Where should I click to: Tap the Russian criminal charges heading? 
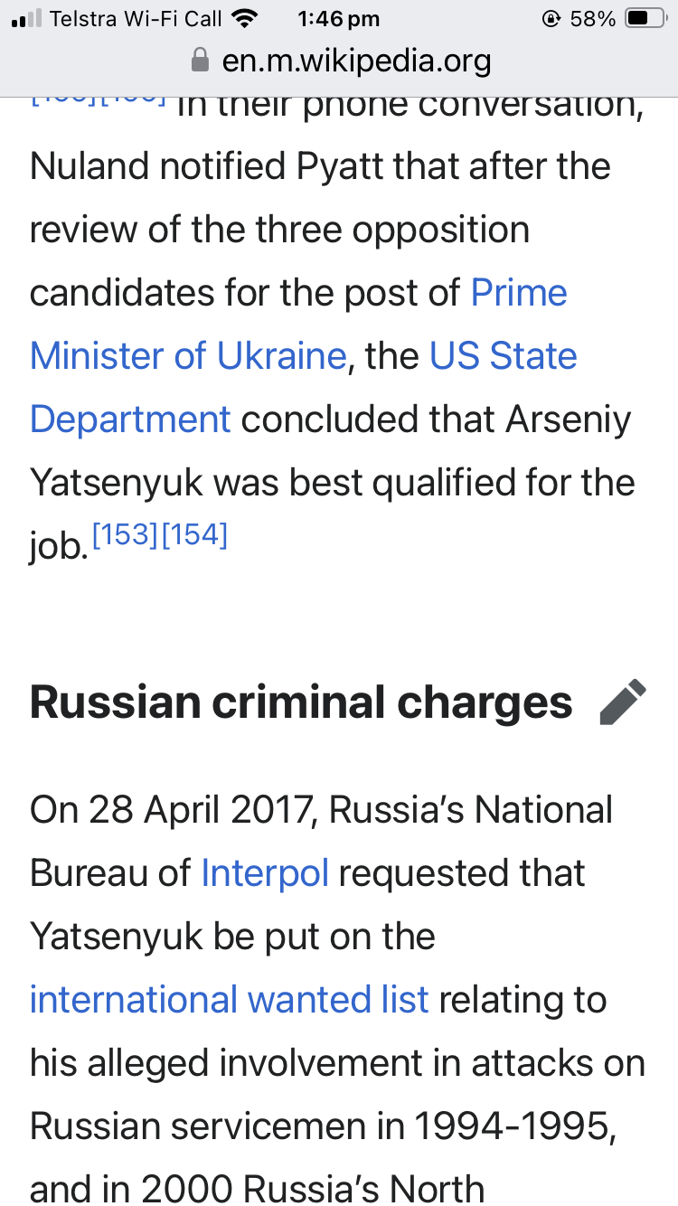301,702
